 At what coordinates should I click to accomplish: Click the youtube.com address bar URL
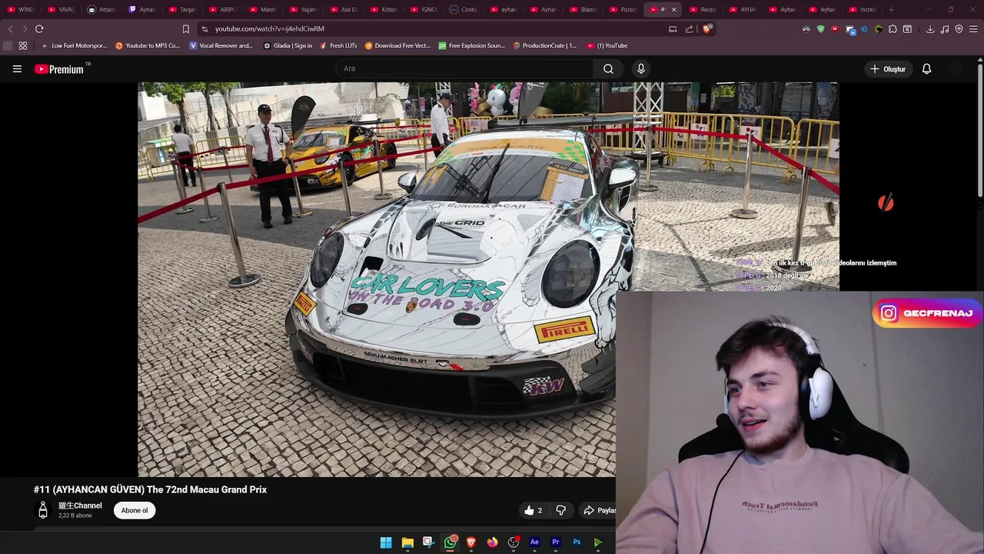click(269, 28)
